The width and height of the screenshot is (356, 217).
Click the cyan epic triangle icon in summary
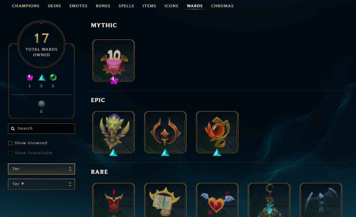42,78
